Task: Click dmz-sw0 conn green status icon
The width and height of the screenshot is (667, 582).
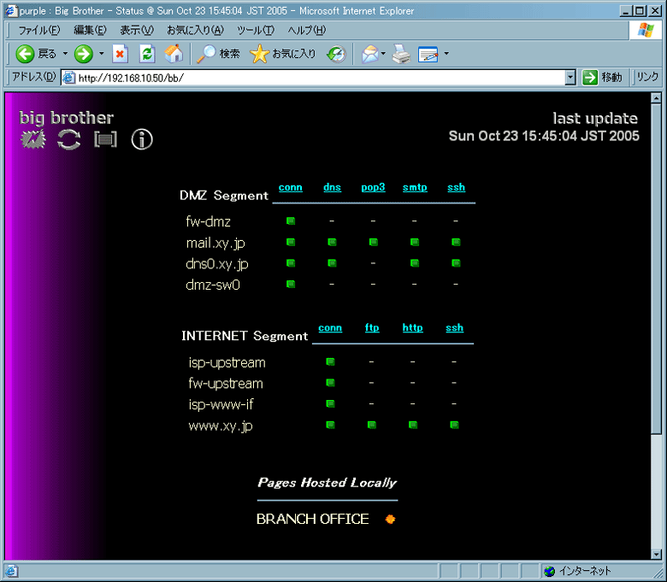Action: tap(291, 284)
